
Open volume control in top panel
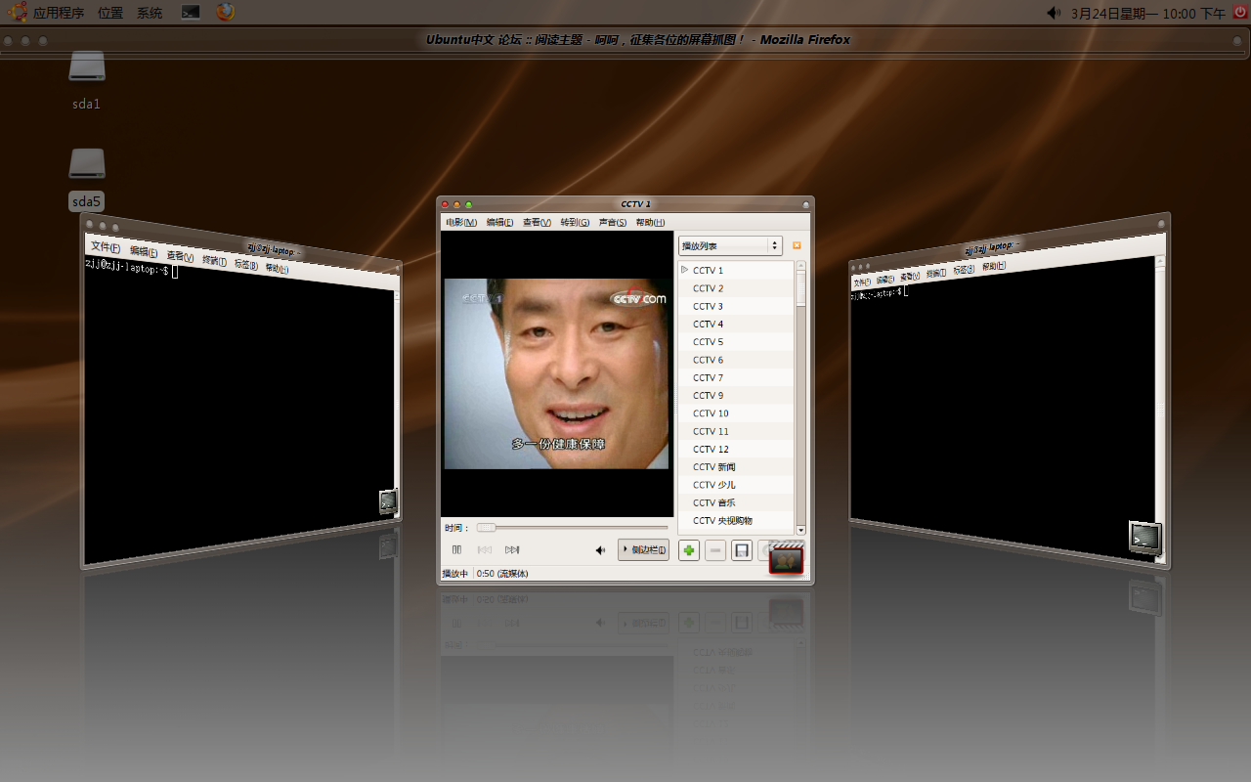point(1053,13)
